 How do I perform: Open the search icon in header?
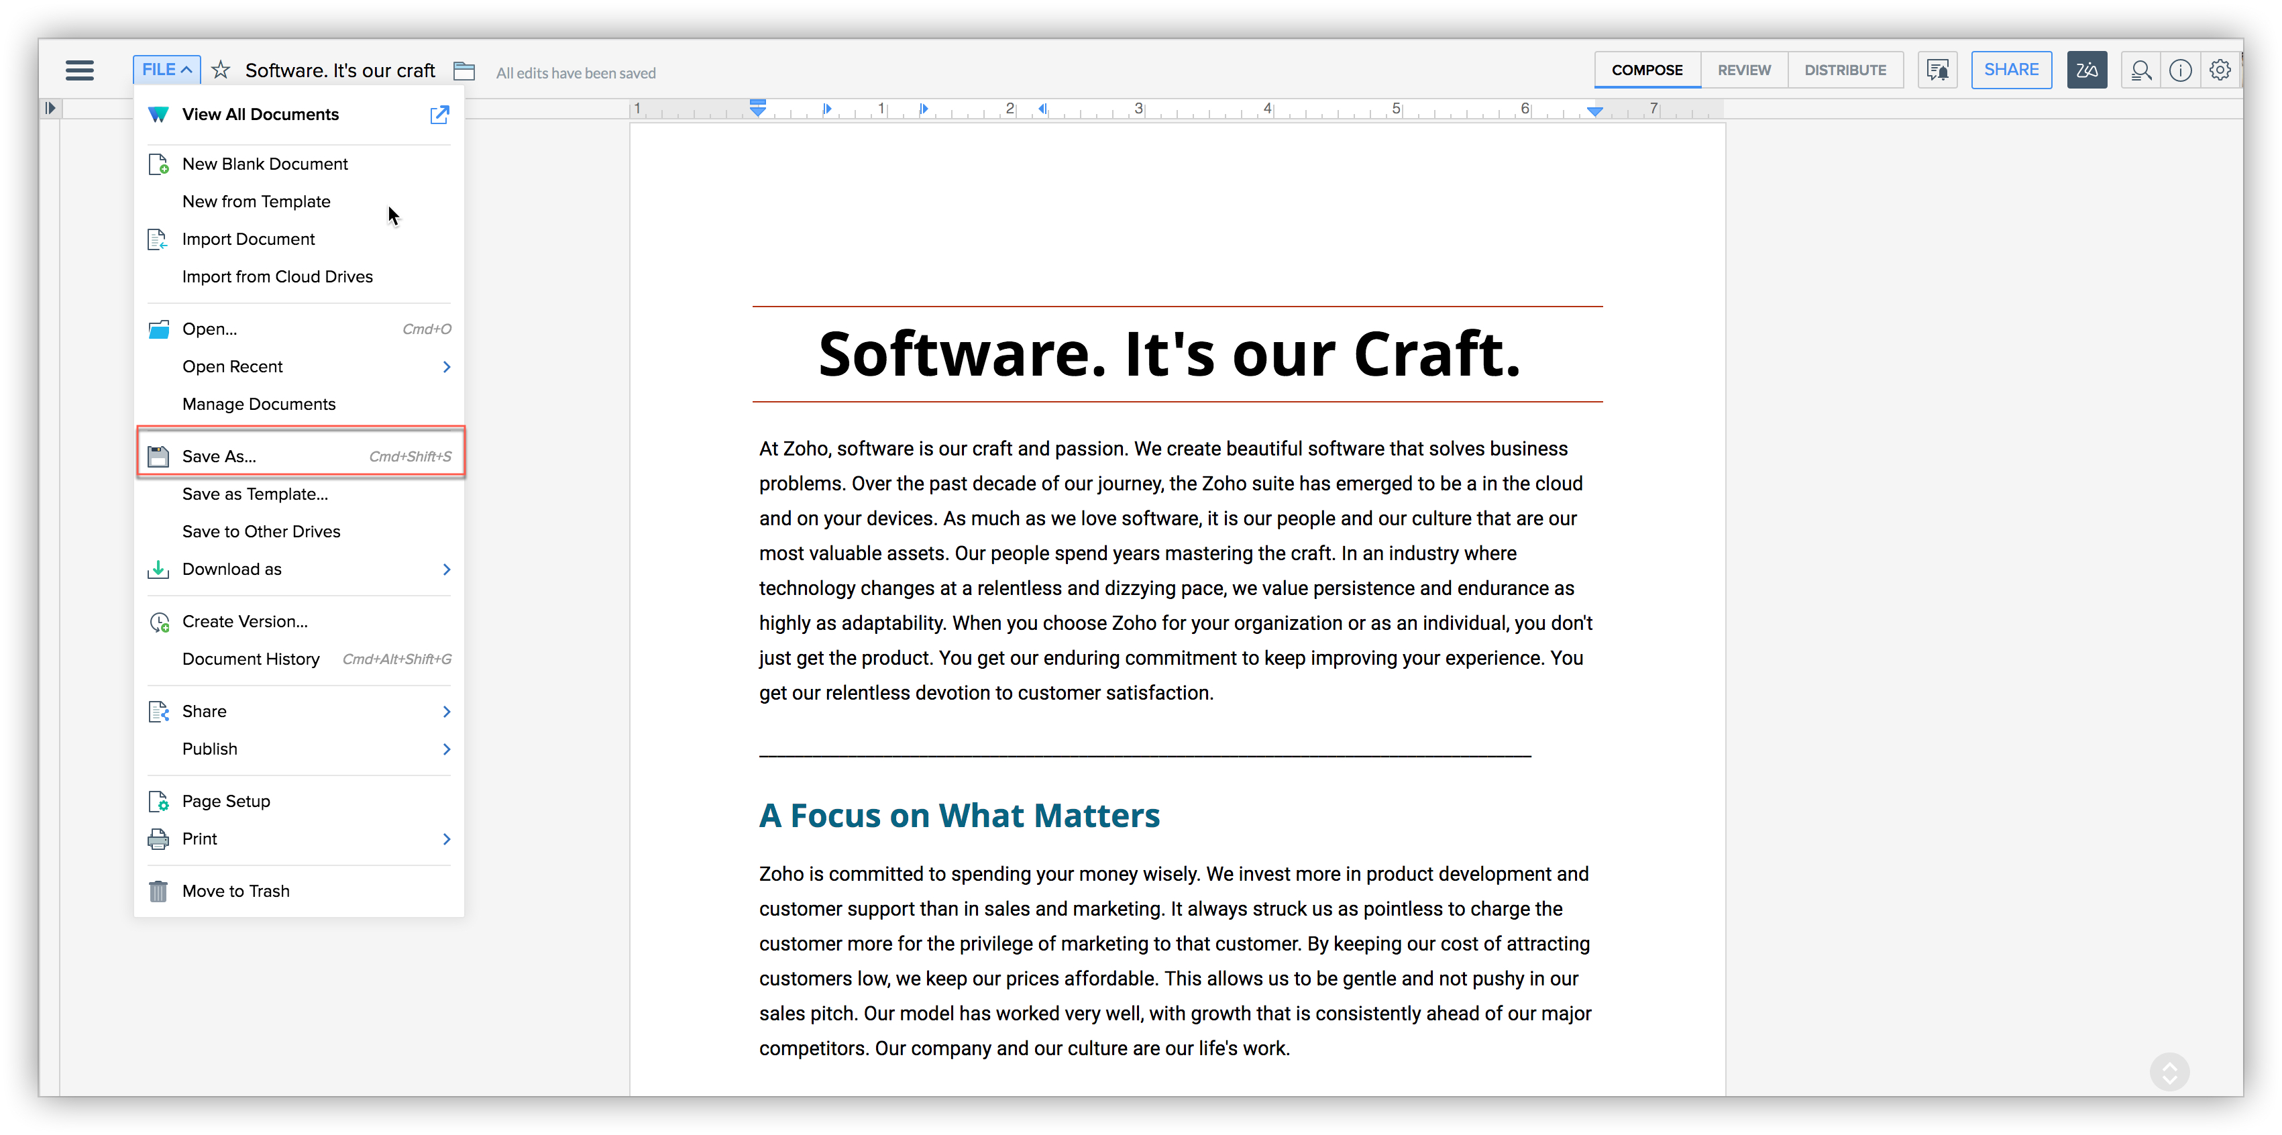[2141, 70]
